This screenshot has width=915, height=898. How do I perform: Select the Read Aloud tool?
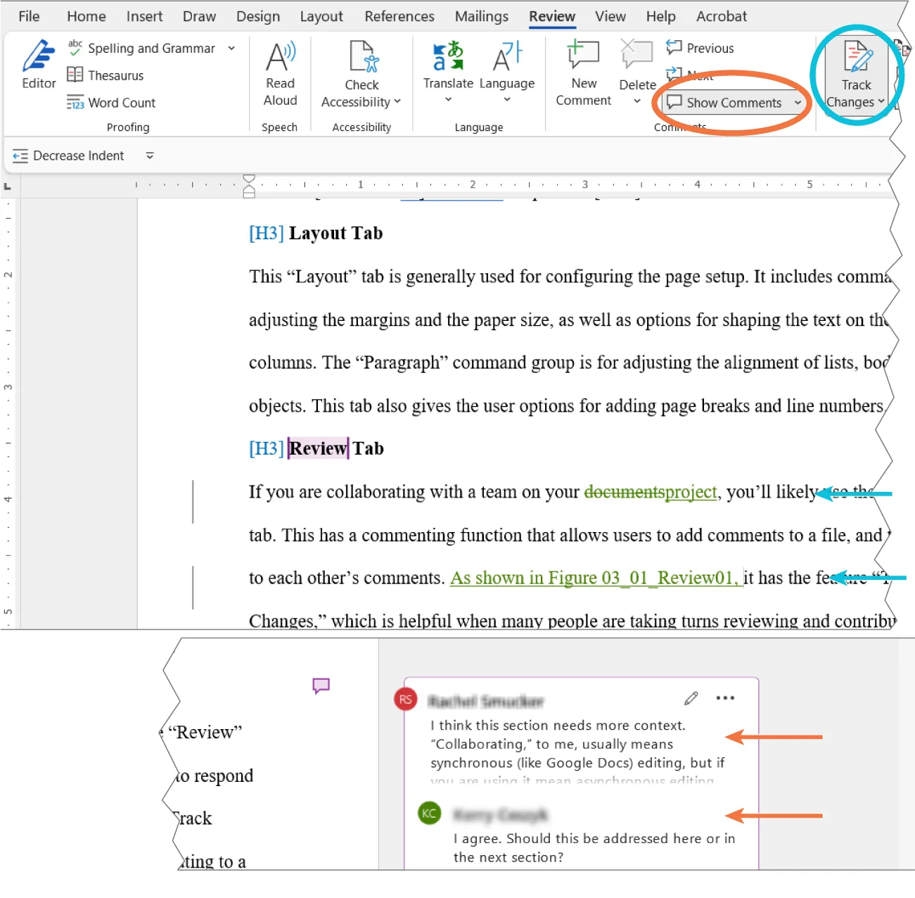pyautogui.click(x=279, y=74)
